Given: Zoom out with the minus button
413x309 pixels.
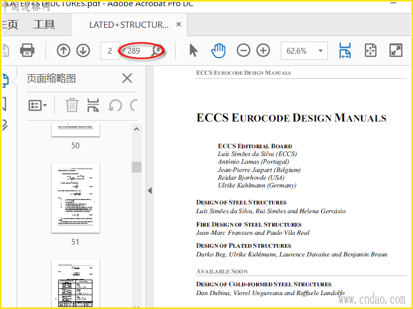Looking at the screenshot, I should click(x=243, y=50).
